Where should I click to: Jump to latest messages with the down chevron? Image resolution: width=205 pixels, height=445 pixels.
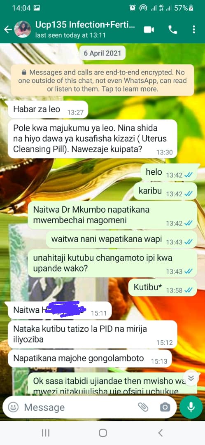191,378
